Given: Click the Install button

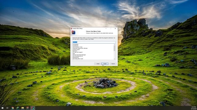Looking at the screenshot, I should (x=105, y=64).
